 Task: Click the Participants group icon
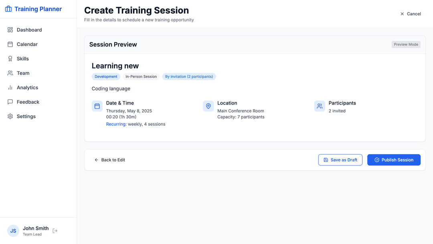click(x=320, y=106)
